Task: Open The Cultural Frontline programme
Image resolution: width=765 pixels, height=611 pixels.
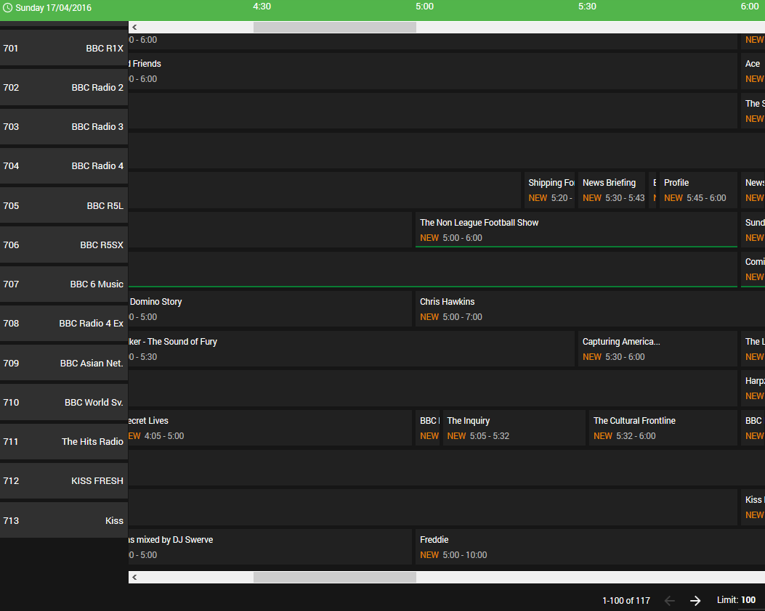Action: pos(663,428)
